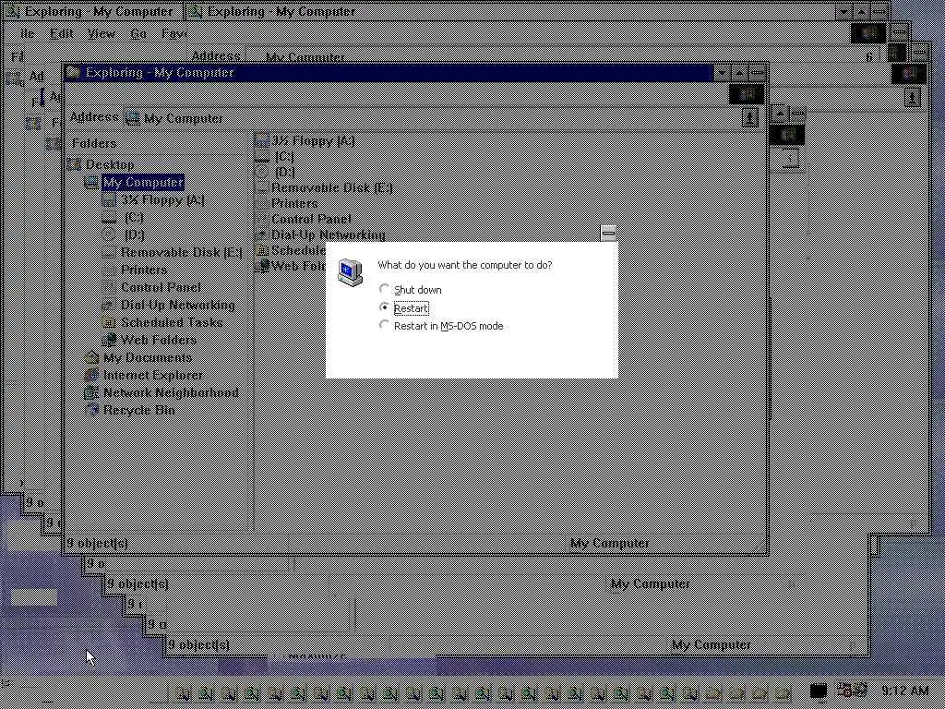This screenshot has height=709, width=945.
Task: Open Removable Disk (E:) in Folders tree
Action: 181,252
